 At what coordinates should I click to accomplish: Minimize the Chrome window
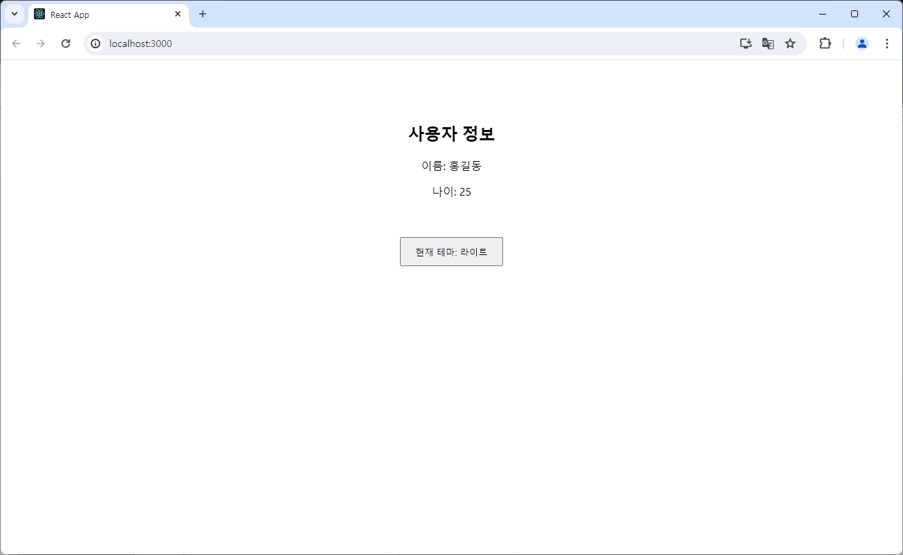point(823,14)
